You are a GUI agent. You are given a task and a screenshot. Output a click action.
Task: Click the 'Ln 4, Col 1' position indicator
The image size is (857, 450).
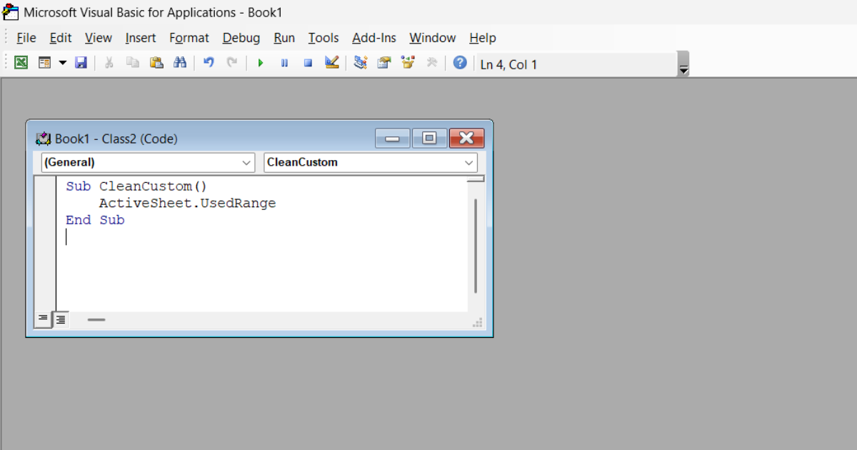click(508, 65)
